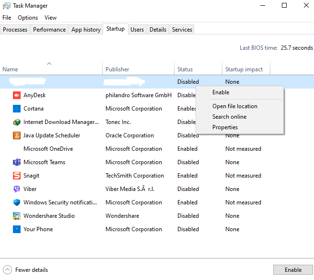Choose Open file location in context menu

240,106
